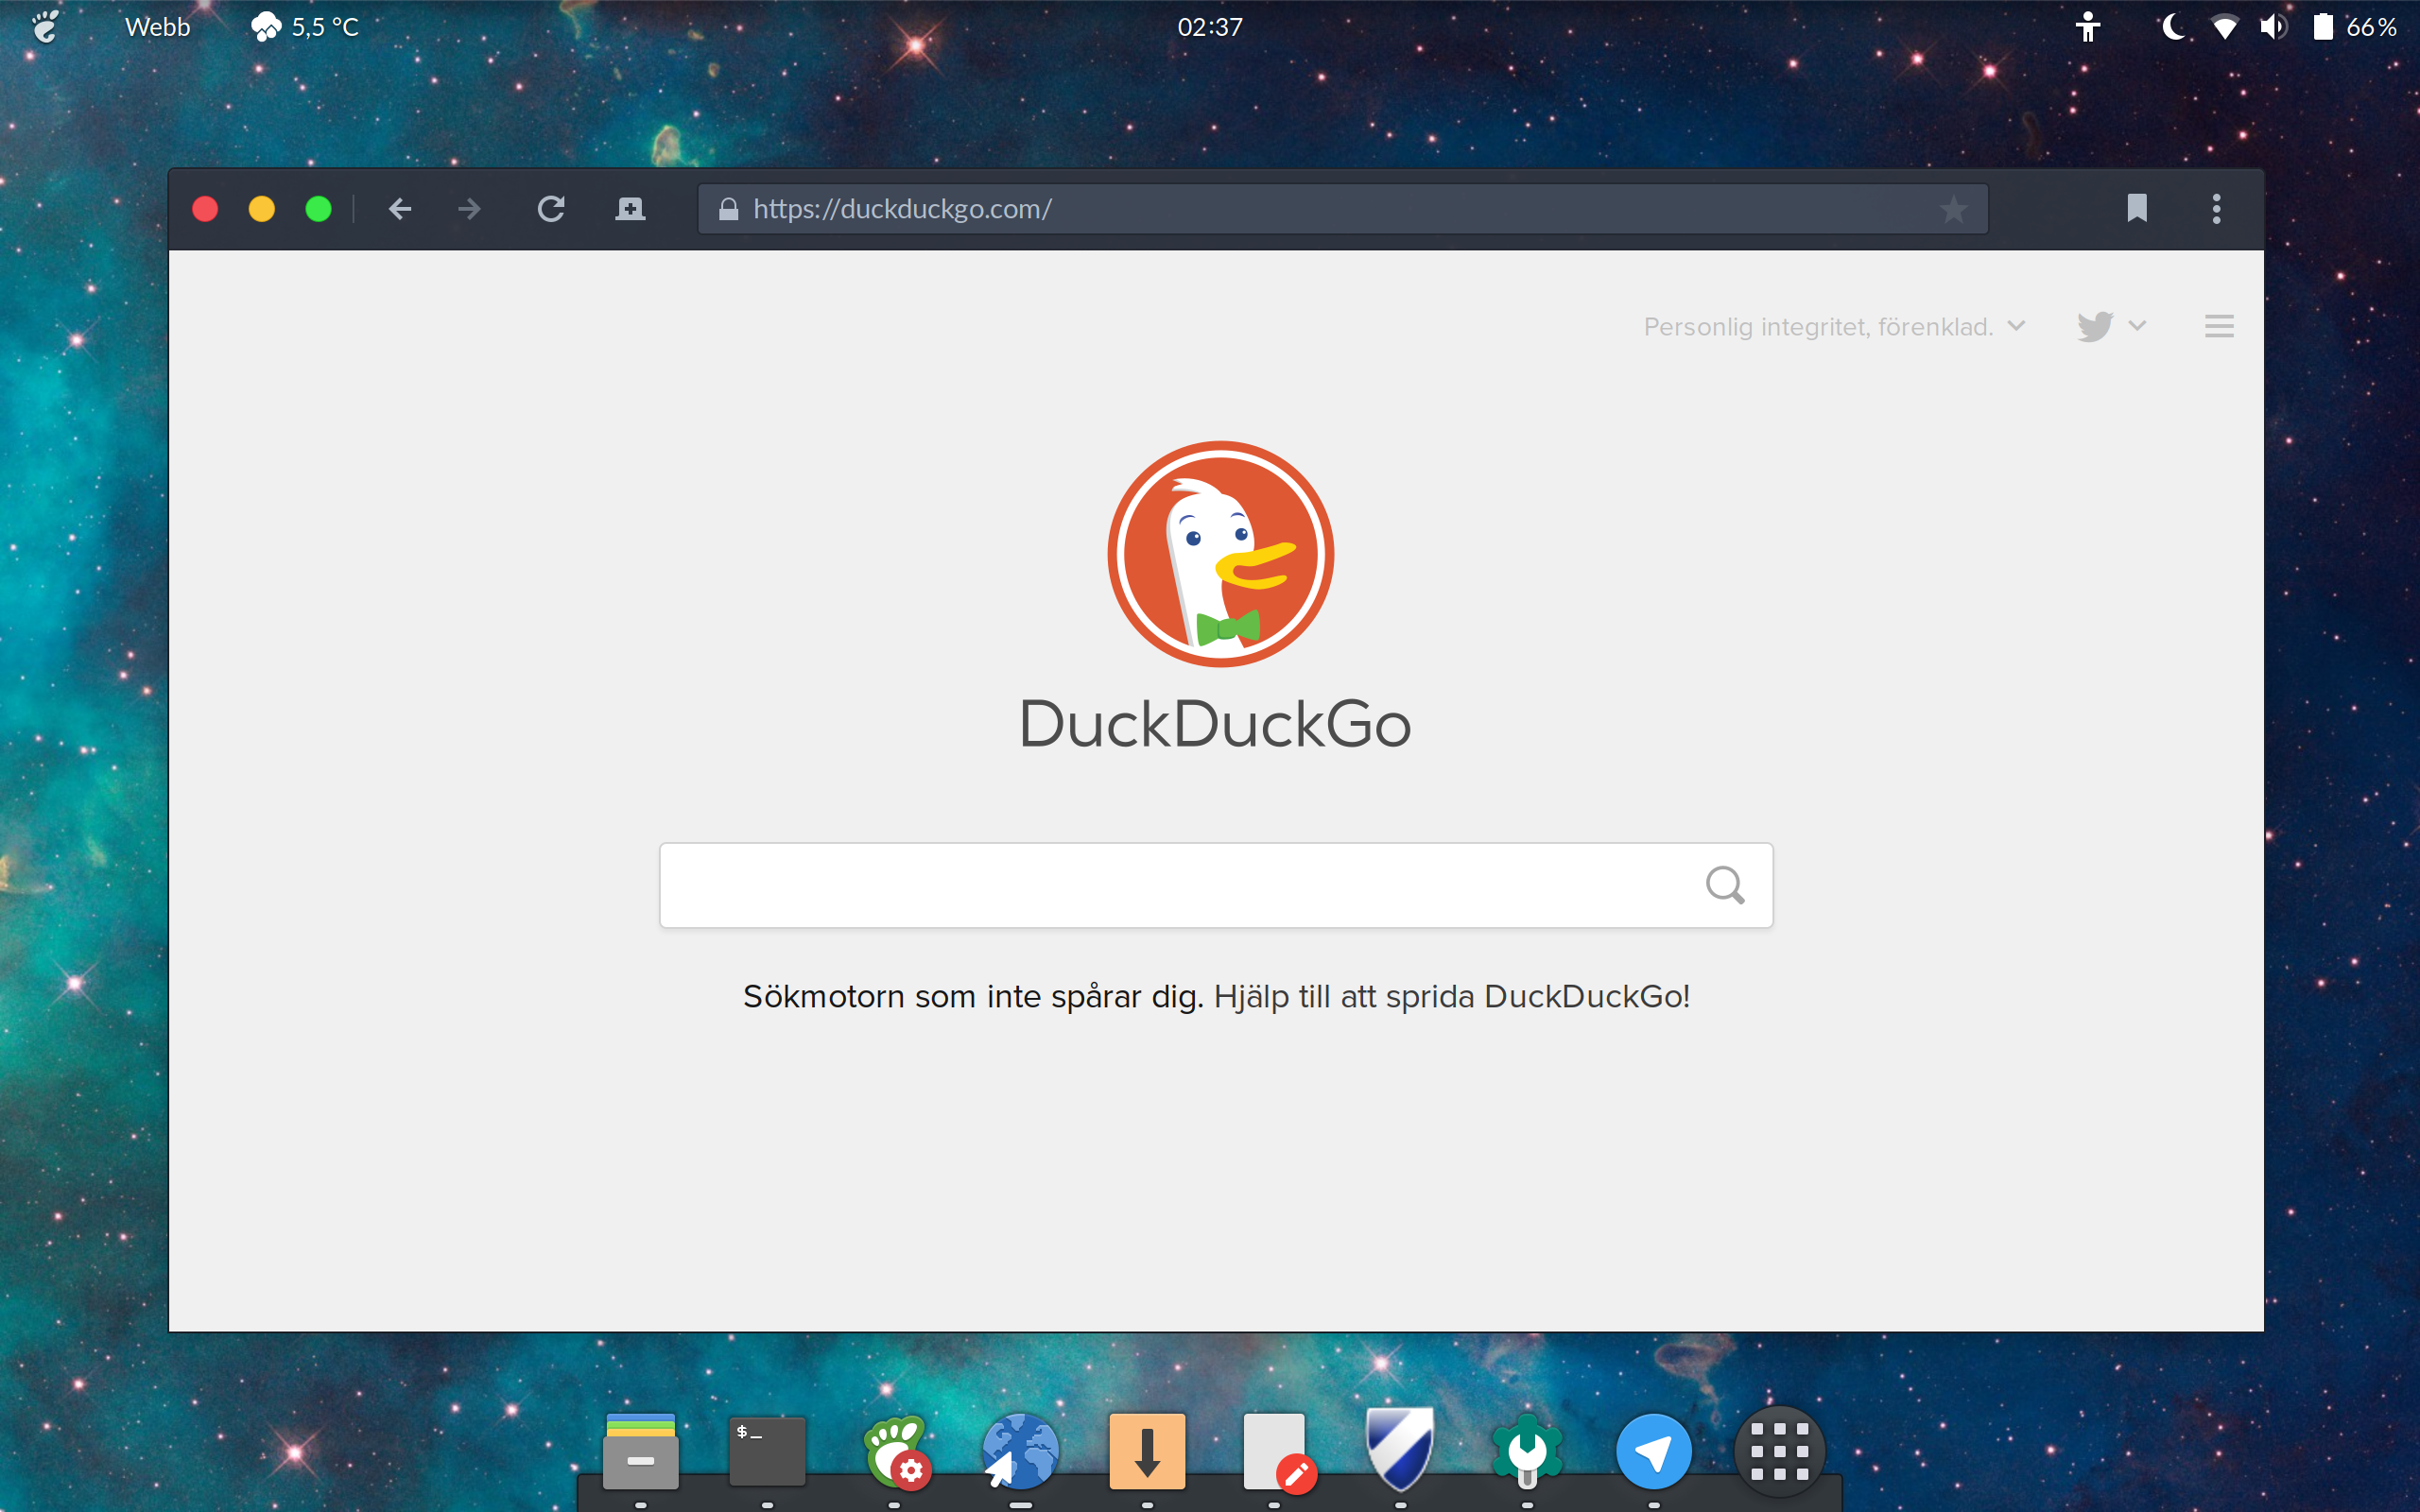The height and width of the screenshot is (1512, 2420).
Task: Click the DuckDuckGo search input field
Action: (1216, 885)
